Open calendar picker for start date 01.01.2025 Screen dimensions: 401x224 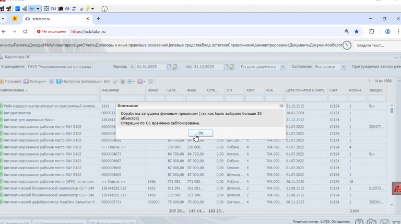pyautogui.click(x=169, y=66)
